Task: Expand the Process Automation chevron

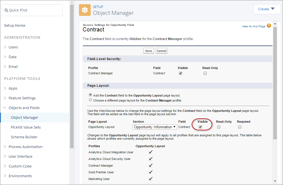Action: (x=5, y=147)
